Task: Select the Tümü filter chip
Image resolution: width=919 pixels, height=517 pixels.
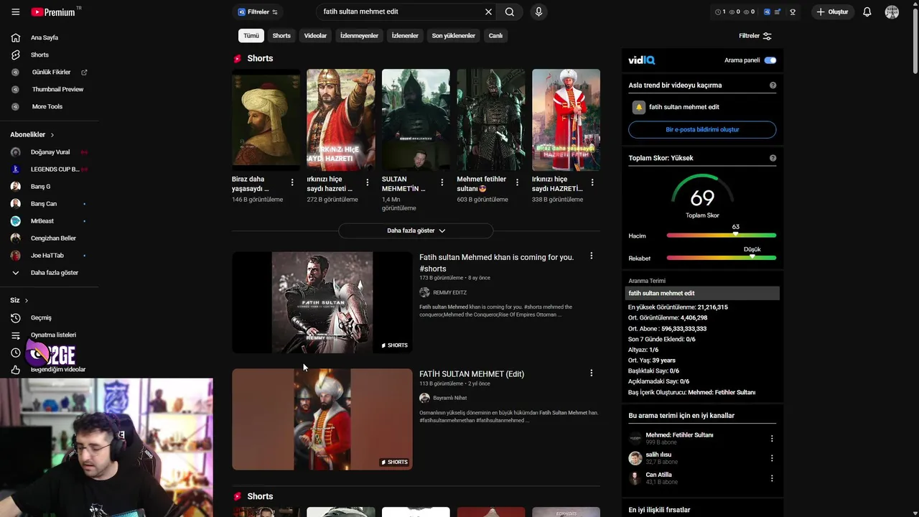Action: [251, 35]
